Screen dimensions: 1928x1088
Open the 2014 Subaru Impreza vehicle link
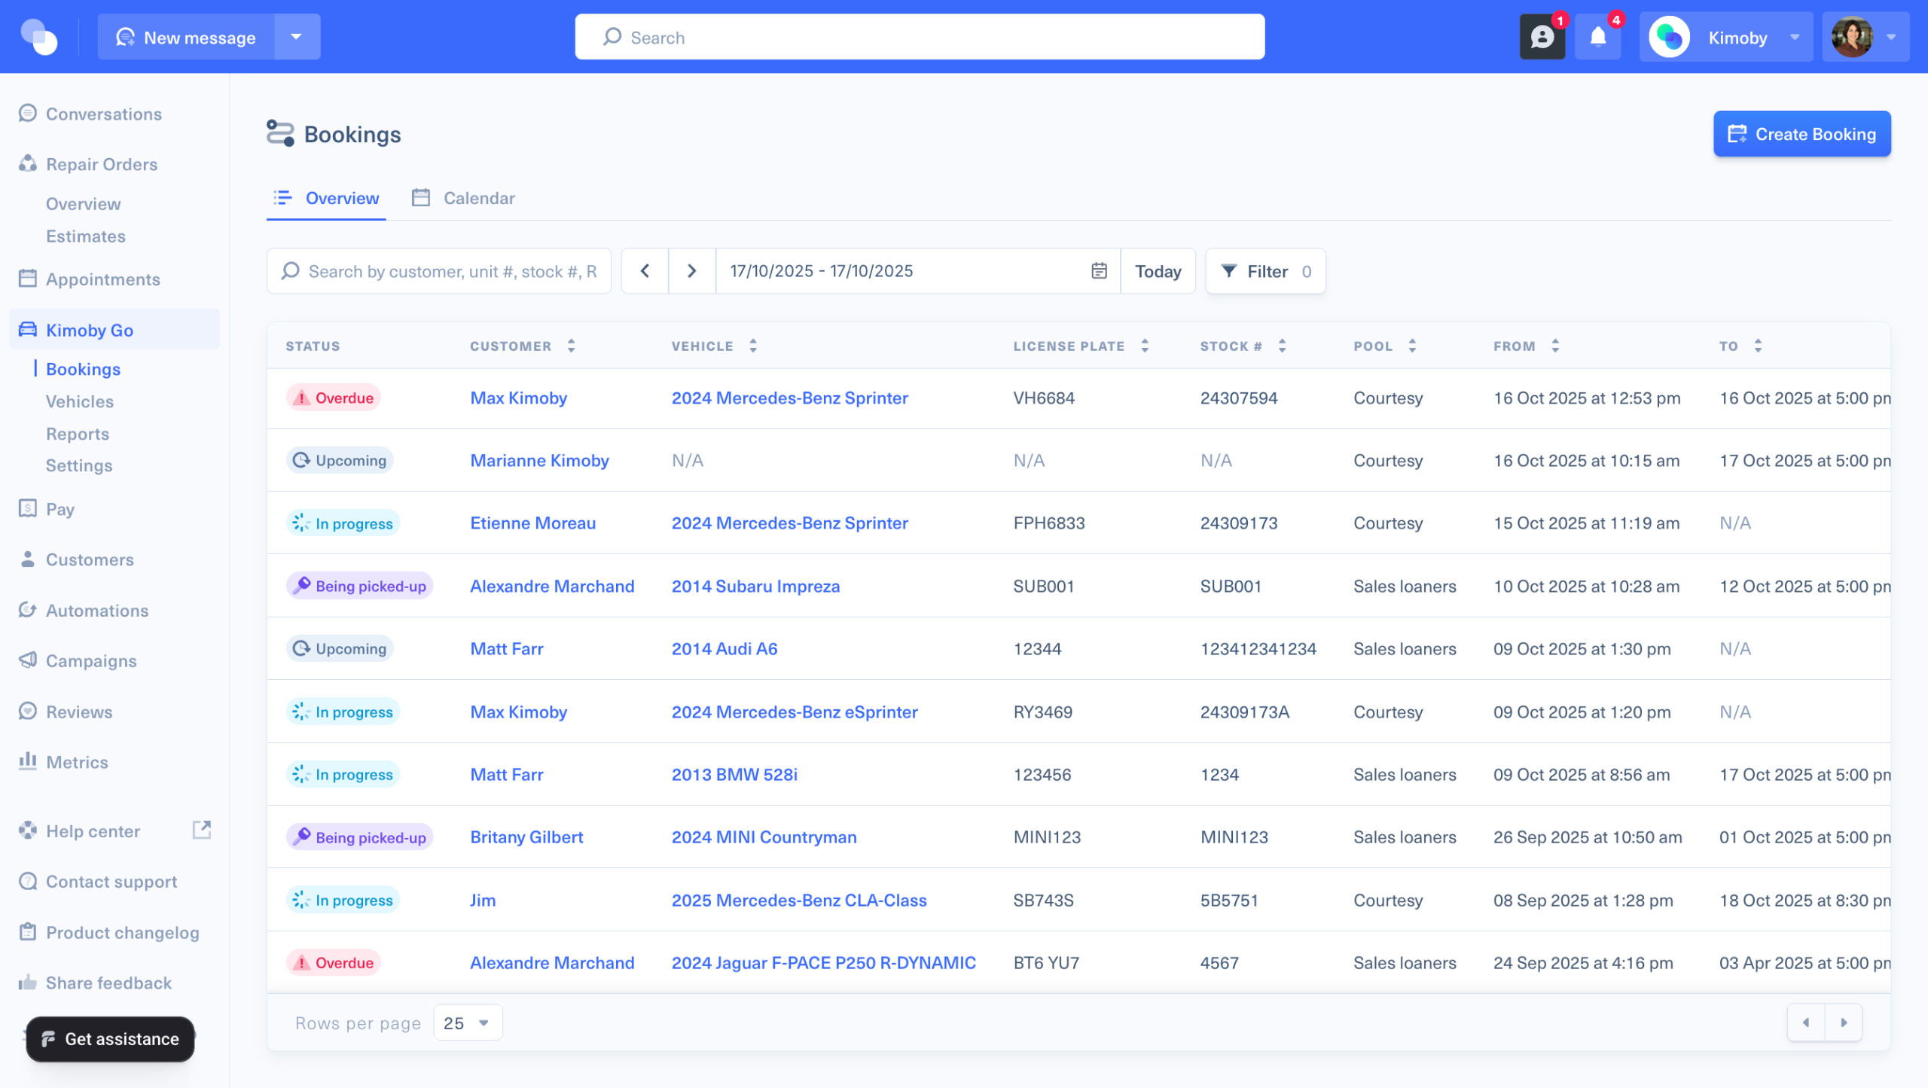(x=755, y=586)
